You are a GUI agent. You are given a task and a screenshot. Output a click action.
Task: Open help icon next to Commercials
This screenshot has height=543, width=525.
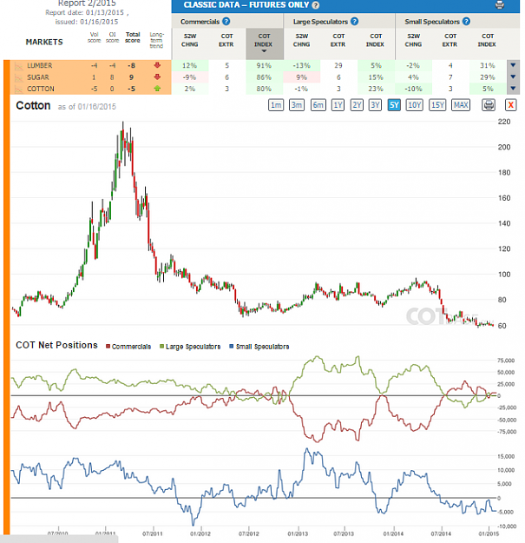[226, 22]
